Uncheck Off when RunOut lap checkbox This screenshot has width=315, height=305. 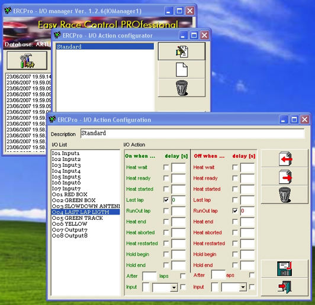pyautogui.click(x=235, y=211)
